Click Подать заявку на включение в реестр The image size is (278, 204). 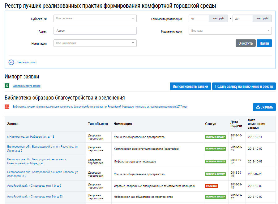click(x=244, y=86)
